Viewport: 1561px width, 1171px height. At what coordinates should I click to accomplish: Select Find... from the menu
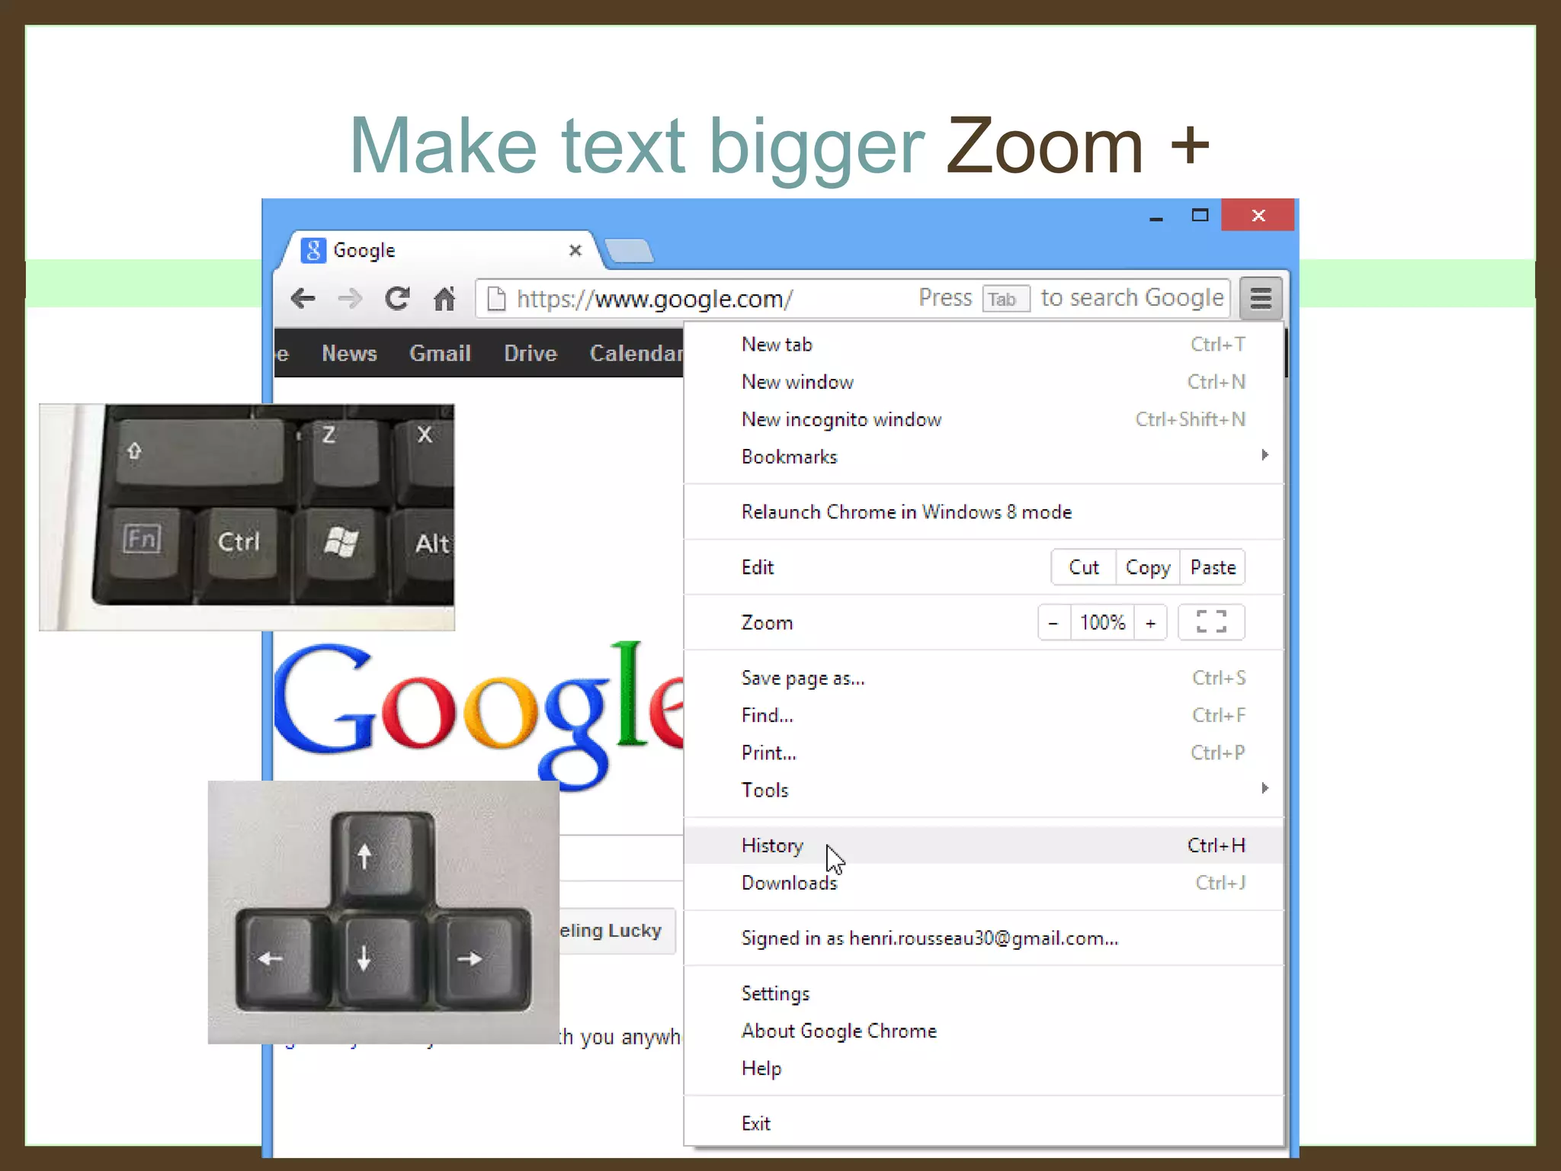tap(983, 715)
